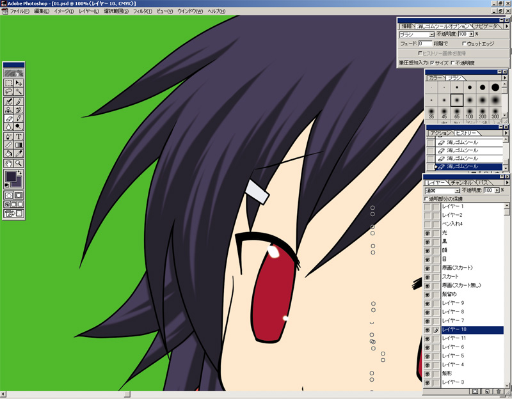Open the イメージ menu
This screenshot has width=512, height=399.
(x=63, y=11)
